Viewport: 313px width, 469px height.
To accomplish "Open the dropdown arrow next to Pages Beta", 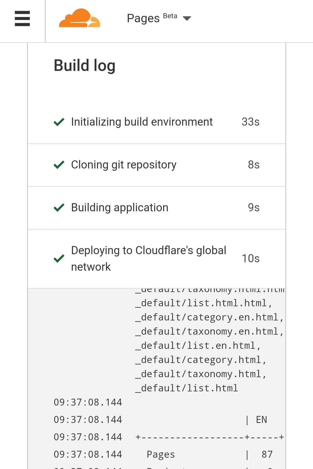I will (187, 19).
